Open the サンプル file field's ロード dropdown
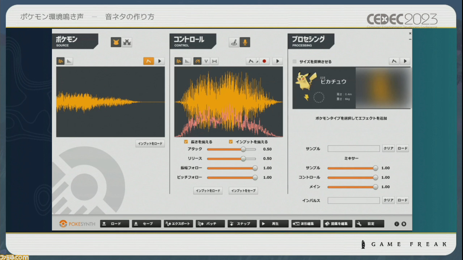This screenshot has width=463, height=260. tap(402, 148)
